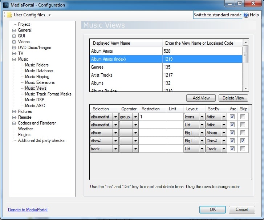The image size is (264, 220).
Task: Click the blue Help question mark icon
Action: click(246, 15)
